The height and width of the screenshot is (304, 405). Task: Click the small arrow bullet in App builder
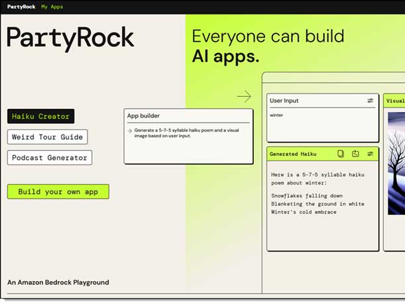tap(129, 131)
